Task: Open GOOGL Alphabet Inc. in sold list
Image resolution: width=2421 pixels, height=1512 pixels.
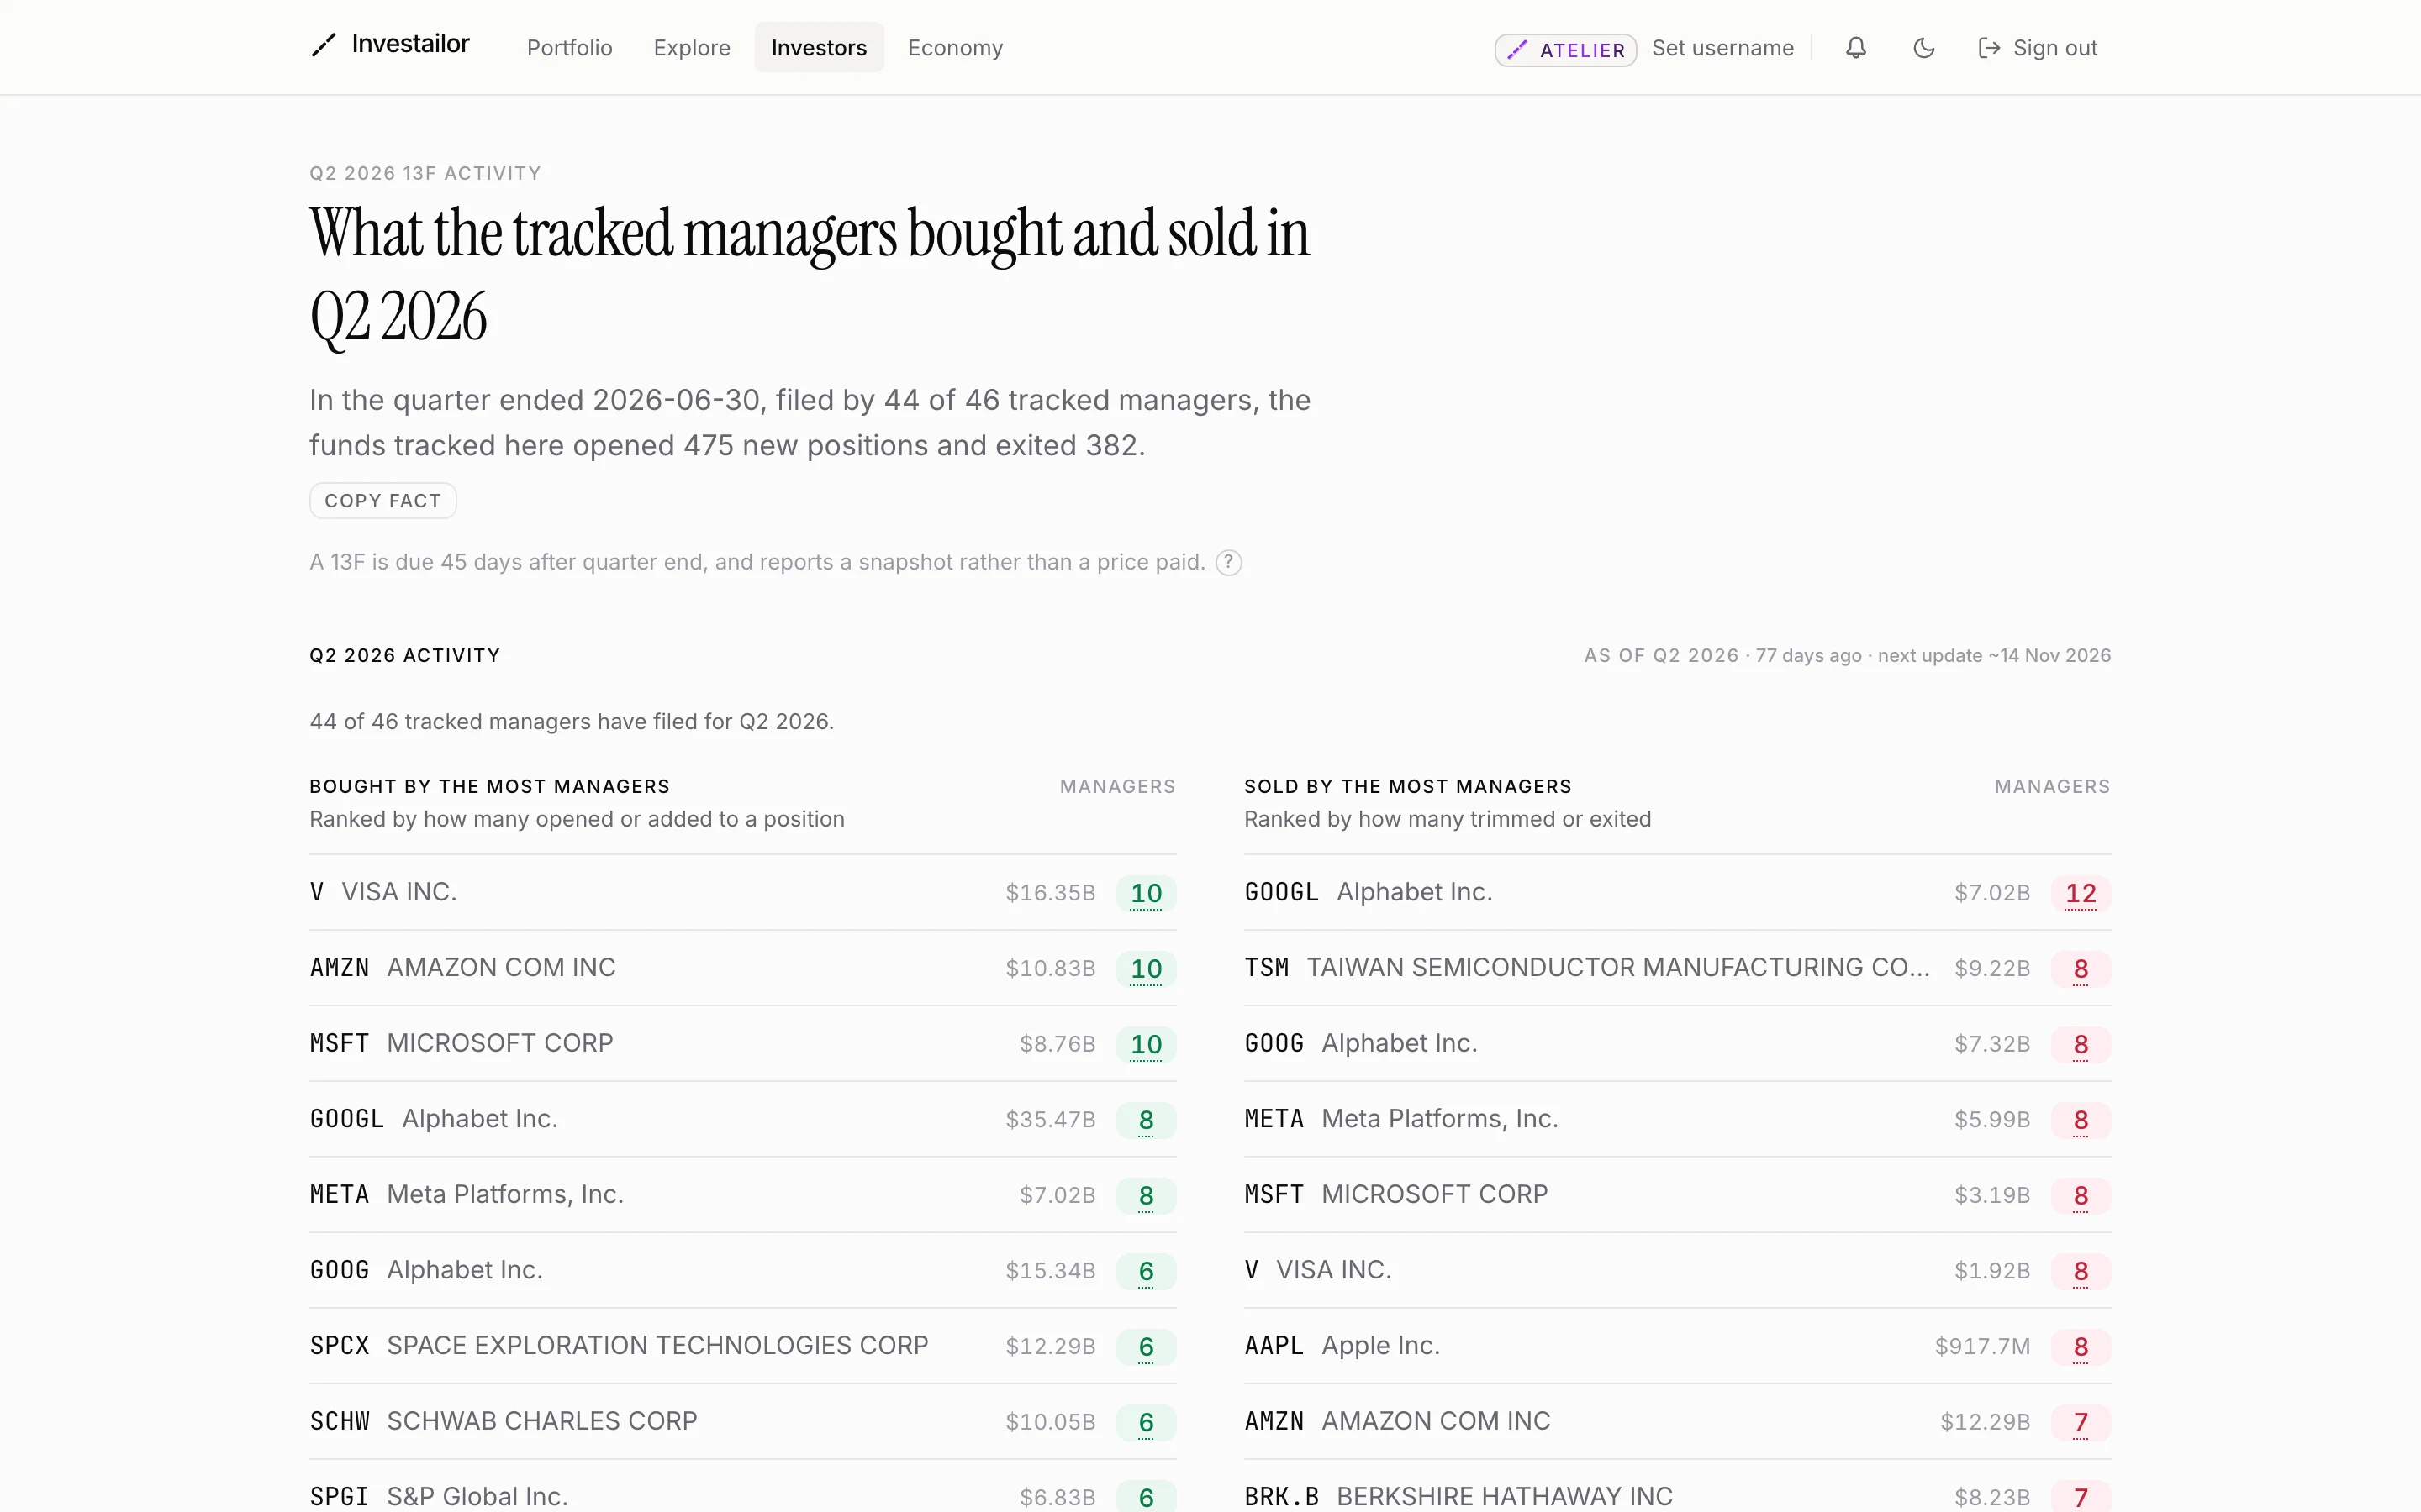Action: coord(1678,892)
